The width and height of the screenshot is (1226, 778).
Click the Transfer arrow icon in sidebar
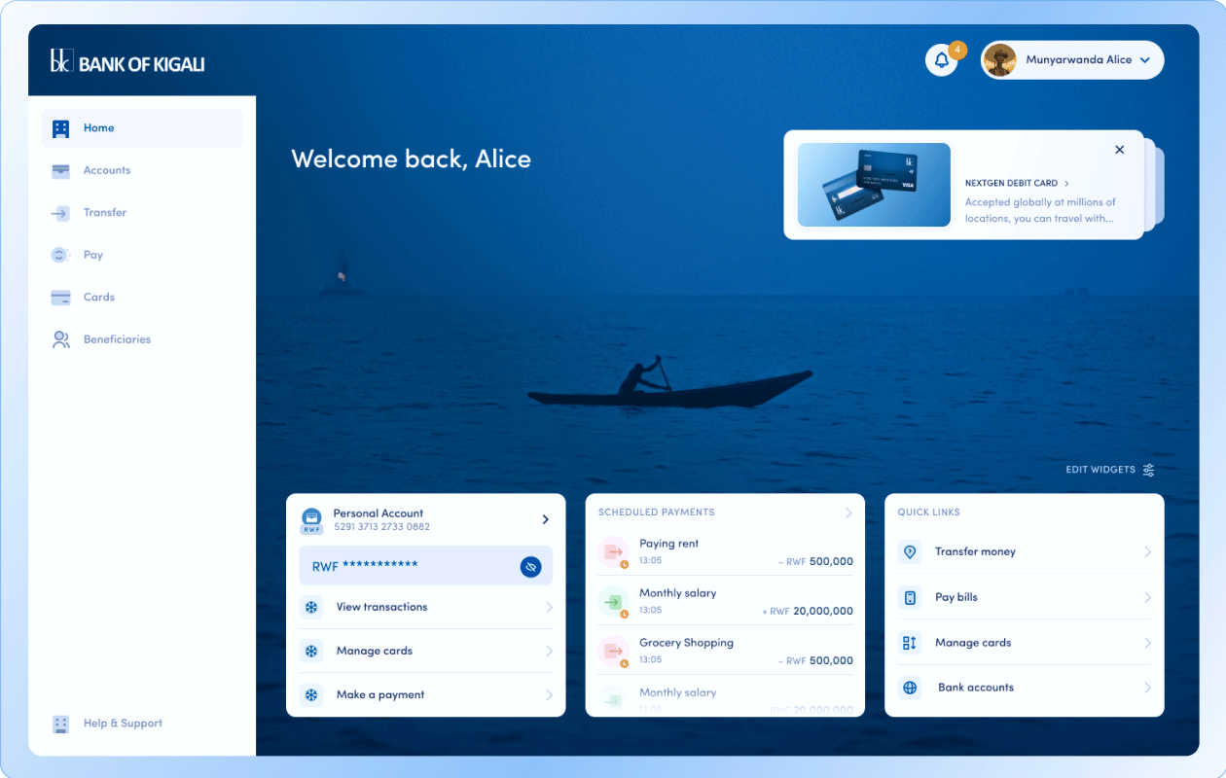[x=59, y=212]
